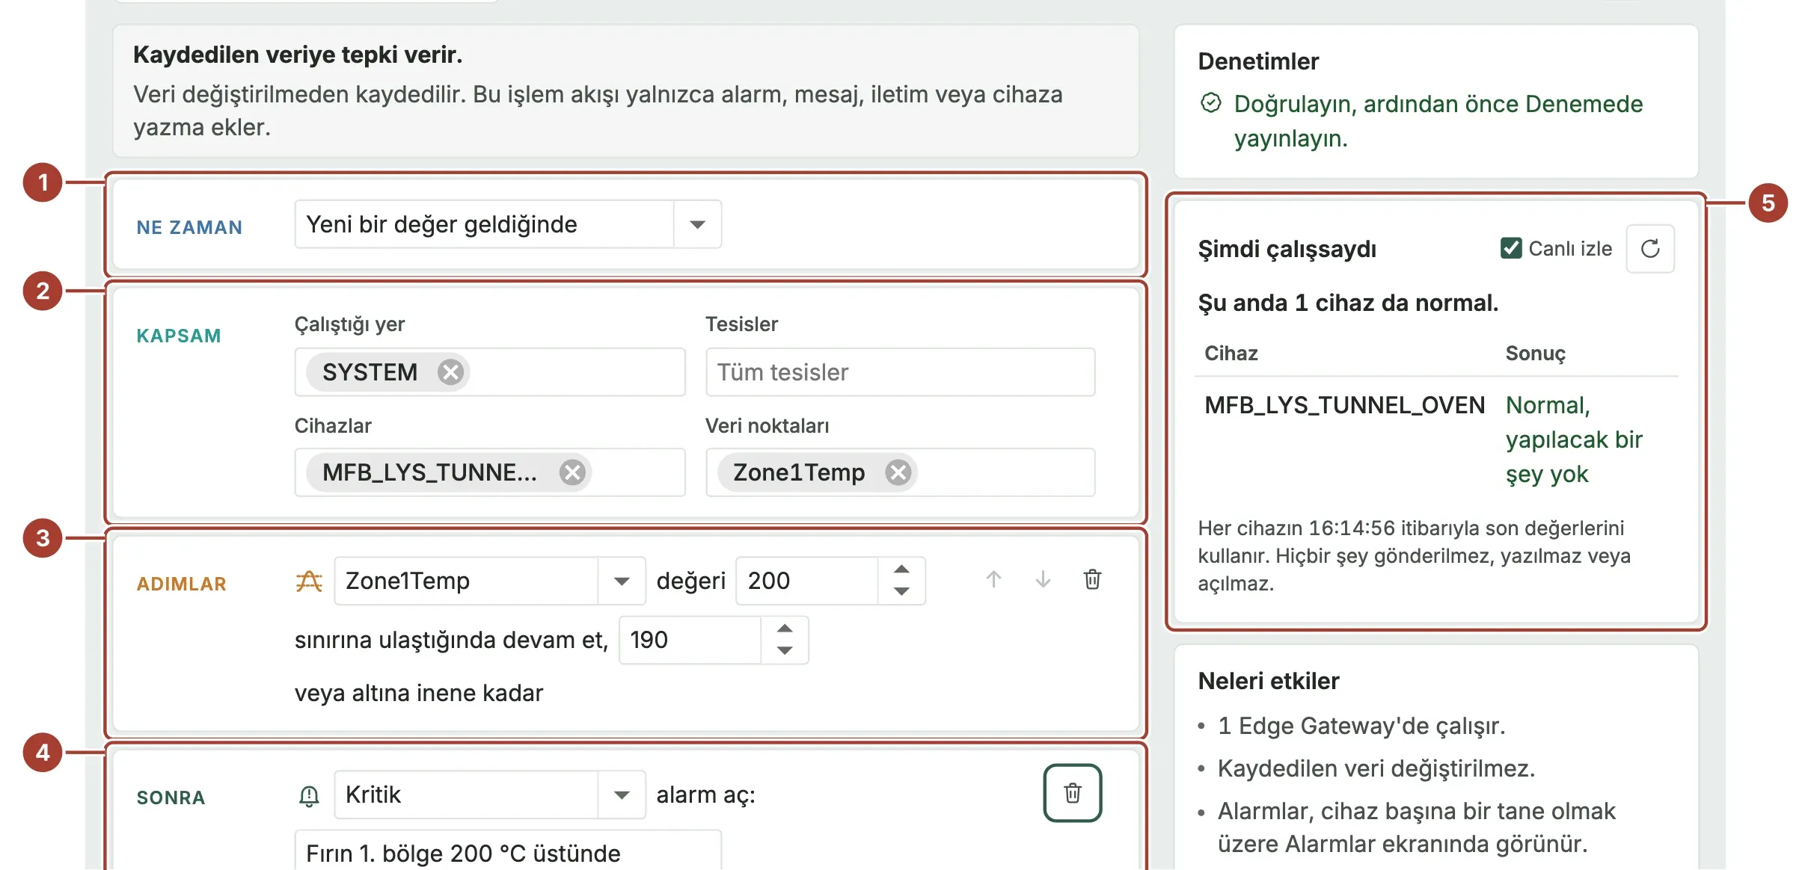
Task: Open the Kritik severity dropdown
Action: [621, 795]
